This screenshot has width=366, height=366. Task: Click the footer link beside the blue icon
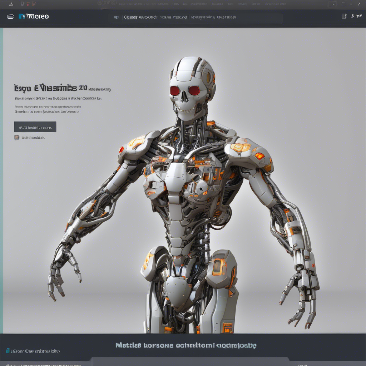35,351
